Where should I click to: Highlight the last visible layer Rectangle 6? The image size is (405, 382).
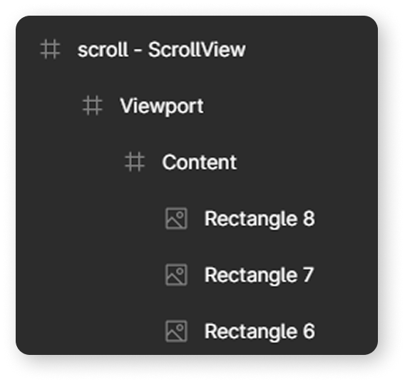pos(197,331)
